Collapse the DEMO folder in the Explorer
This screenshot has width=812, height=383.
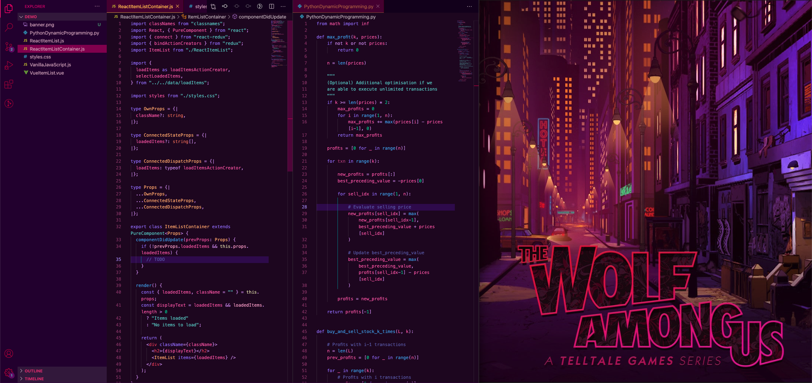(22, 17)
